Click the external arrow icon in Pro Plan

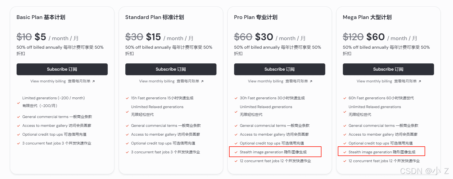pos(311,81)
